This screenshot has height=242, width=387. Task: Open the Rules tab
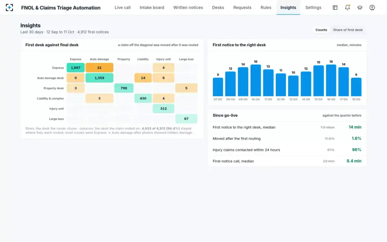pyautogui.click(x=266, y=7)
